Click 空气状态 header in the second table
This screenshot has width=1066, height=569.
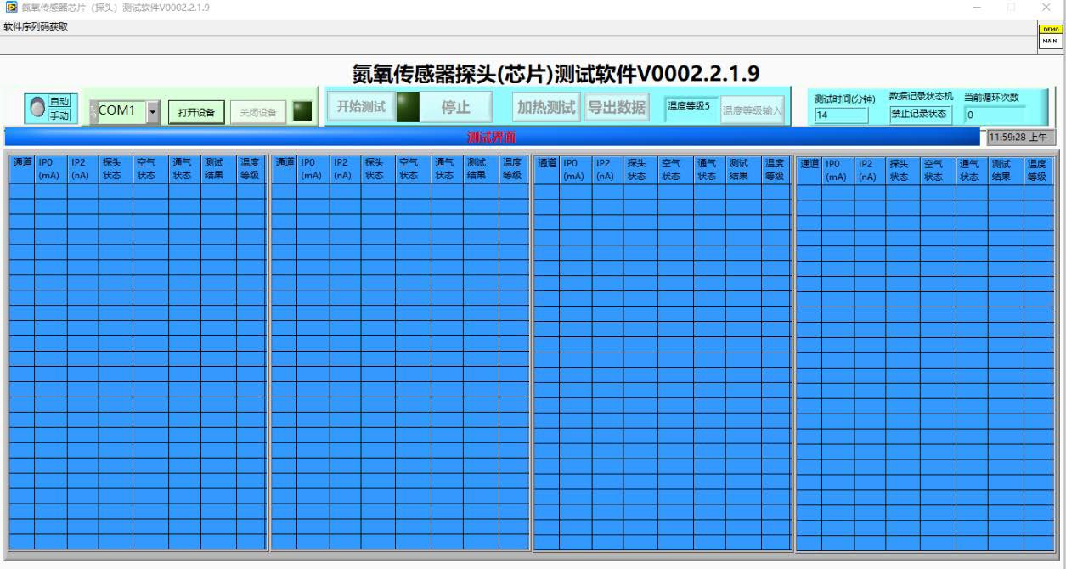412,169
